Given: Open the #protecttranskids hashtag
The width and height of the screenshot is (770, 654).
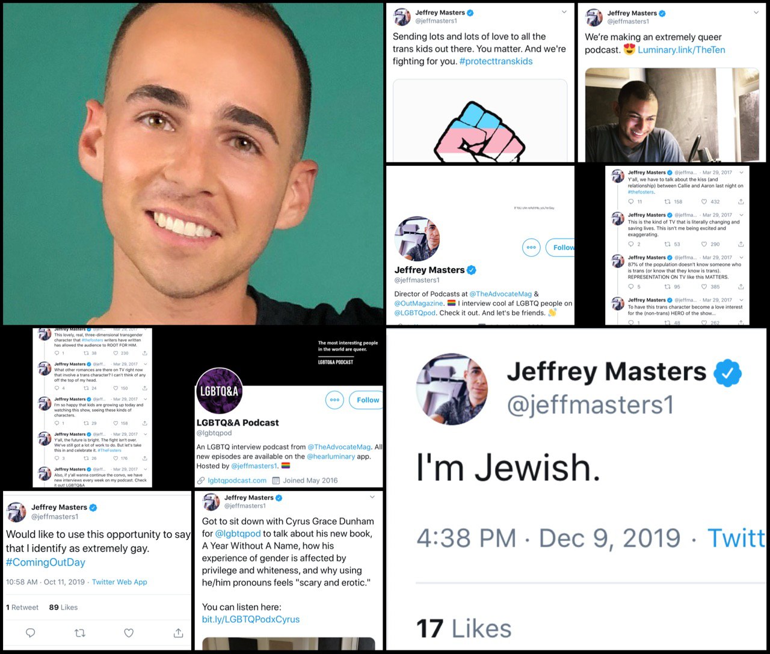Looking at the screenshot, I should 496,61.
